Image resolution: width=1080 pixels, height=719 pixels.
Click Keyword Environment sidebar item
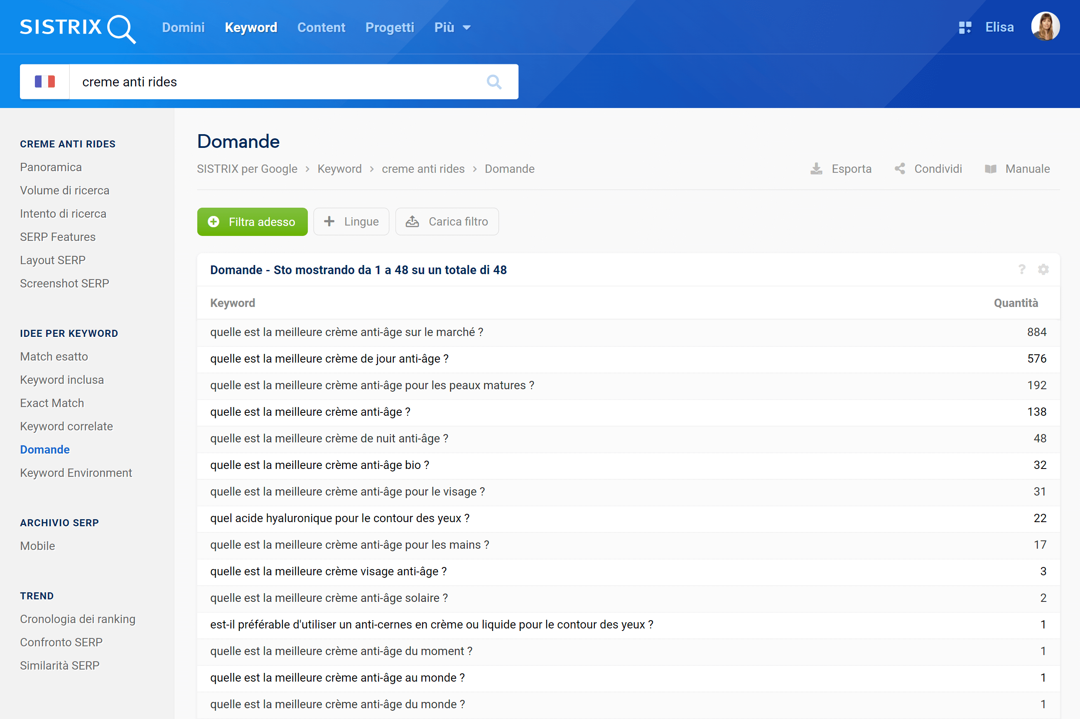point(76,472)
